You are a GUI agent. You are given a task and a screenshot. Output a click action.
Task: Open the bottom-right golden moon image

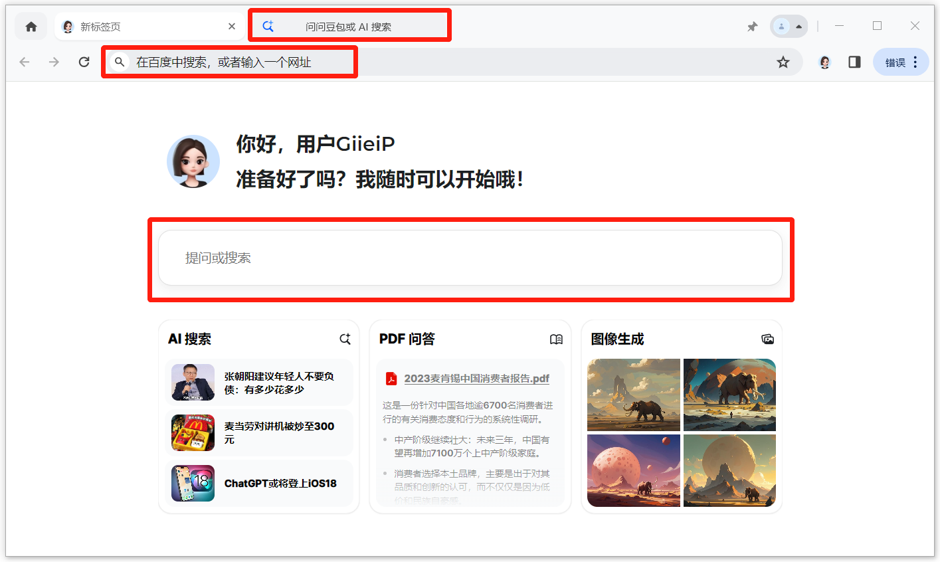click(x=729, y=470)
